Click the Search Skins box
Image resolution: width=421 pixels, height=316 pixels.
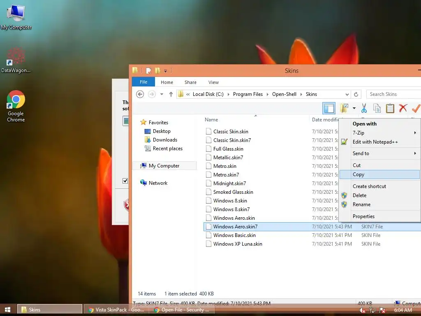pyautogui.click(x=393, y=94)
